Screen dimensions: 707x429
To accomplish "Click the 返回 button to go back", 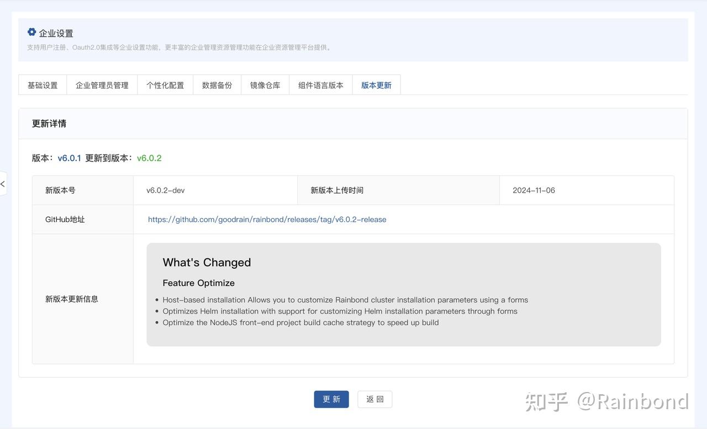I will tap(375, 399).
